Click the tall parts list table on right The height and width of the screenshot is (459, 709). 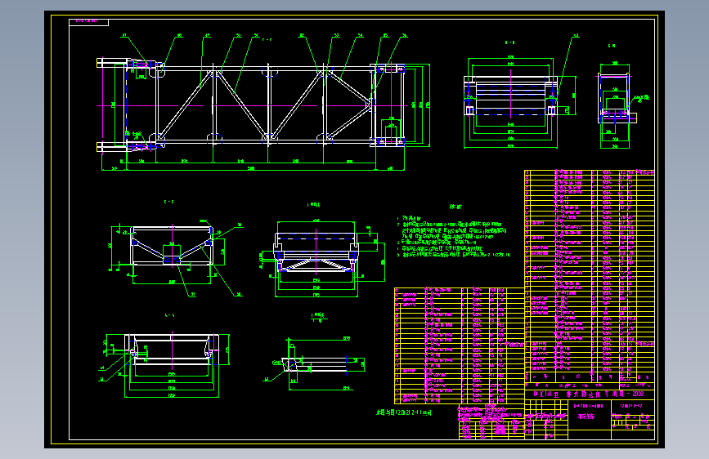coord(590,275)
